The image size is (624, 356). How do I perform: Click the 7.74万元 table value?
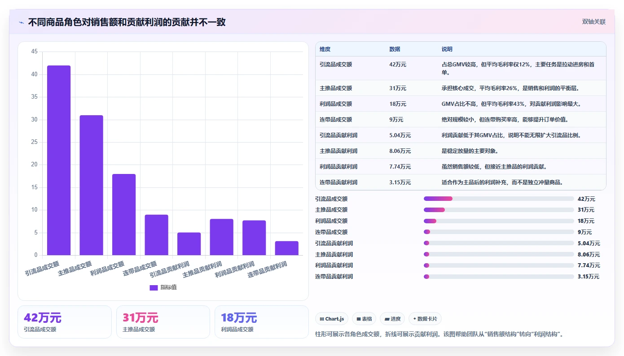tap(400, 167)
